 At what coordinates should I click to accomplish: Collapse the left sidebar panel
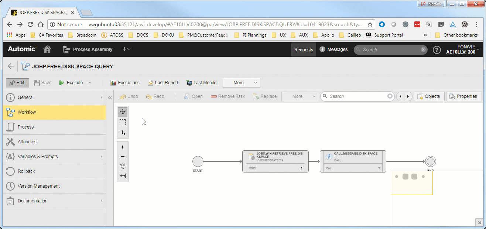[x=110, y=98]
